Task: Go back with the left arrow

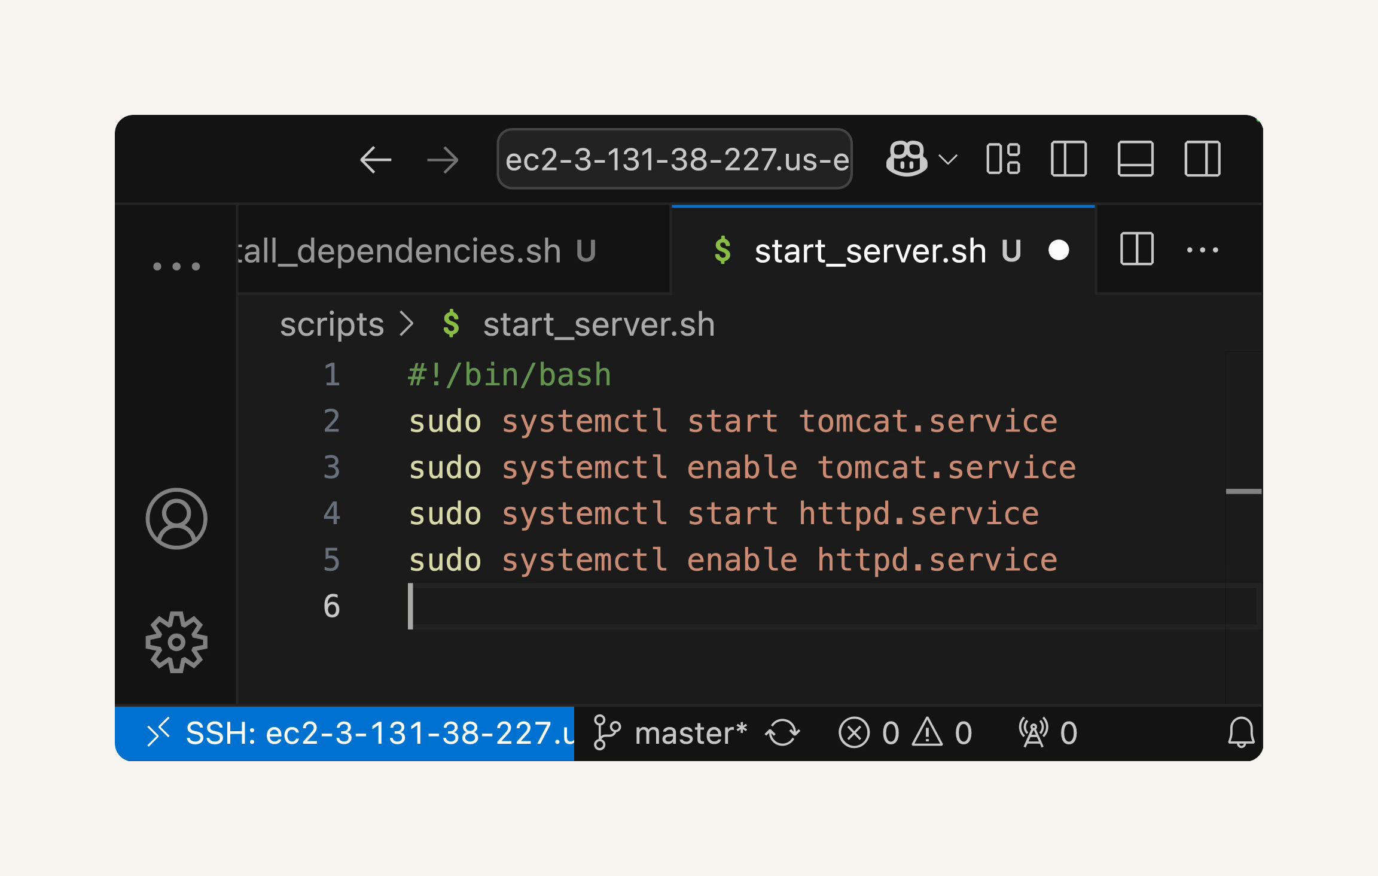Action: pyautogui.click(x=376, y=160)
